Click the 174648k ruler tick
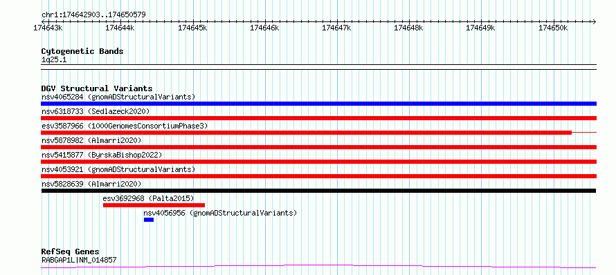The height and width of the screenshot is (275, 616). (x=409, y=28)
